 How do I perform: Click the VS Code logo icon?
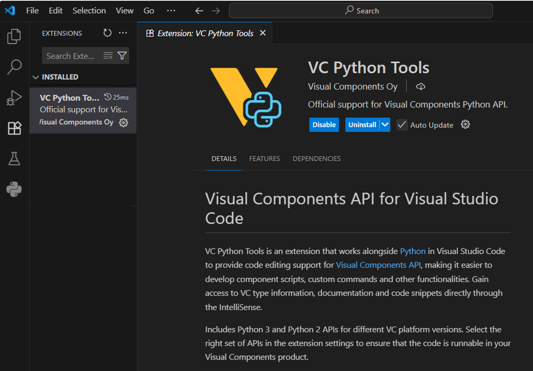click(10, 10)
